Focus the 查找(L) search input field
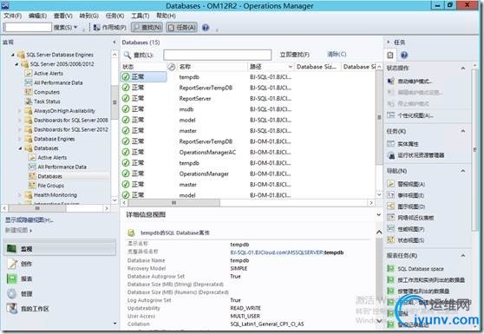 218,55
